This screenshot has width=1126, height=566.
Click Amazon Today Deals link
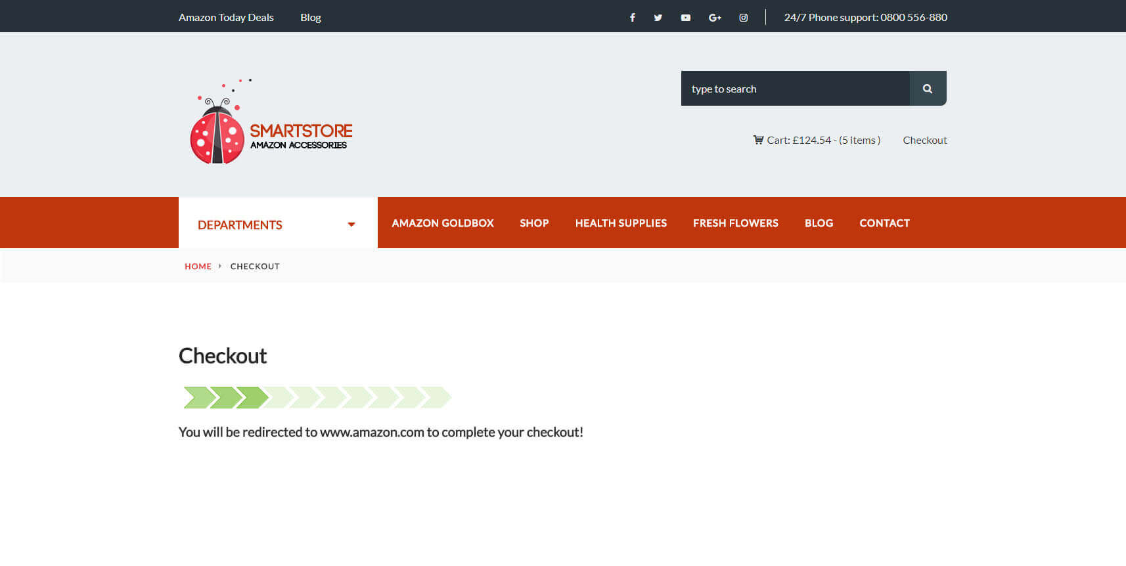coord(226,18)
